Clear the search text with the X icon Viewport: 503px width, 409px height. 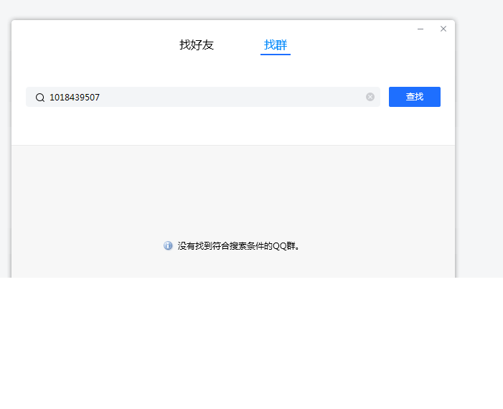click(x=370, y=97)
